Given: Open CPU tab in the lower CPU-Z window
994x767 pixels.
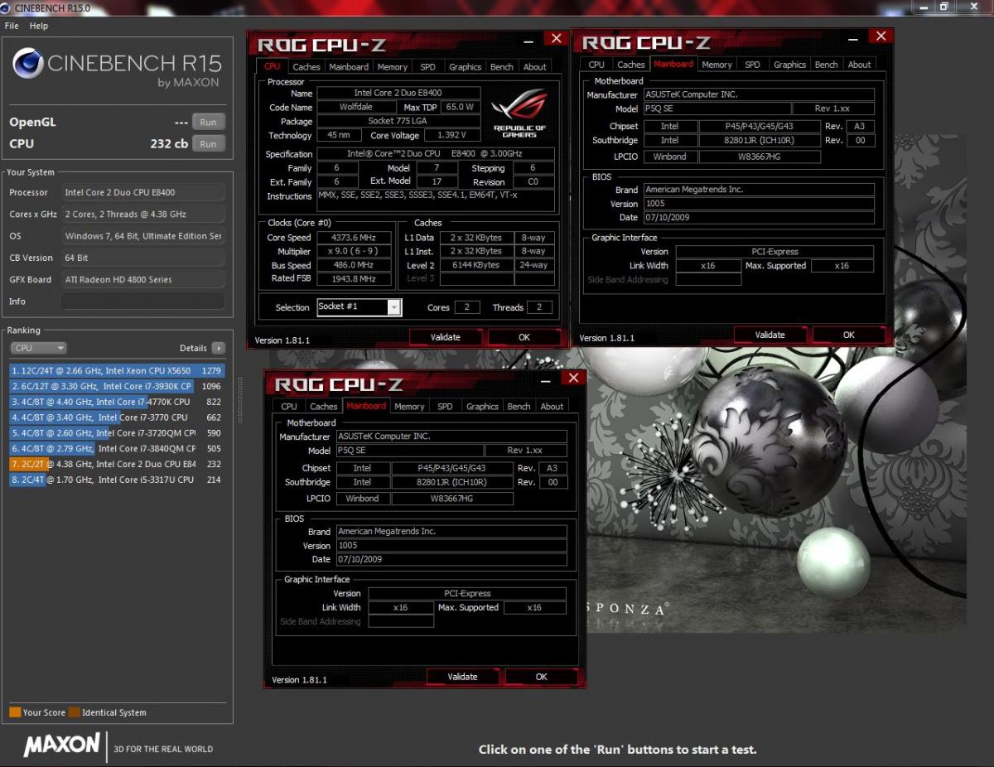Looking at the screenshot, I should [289, 407].
